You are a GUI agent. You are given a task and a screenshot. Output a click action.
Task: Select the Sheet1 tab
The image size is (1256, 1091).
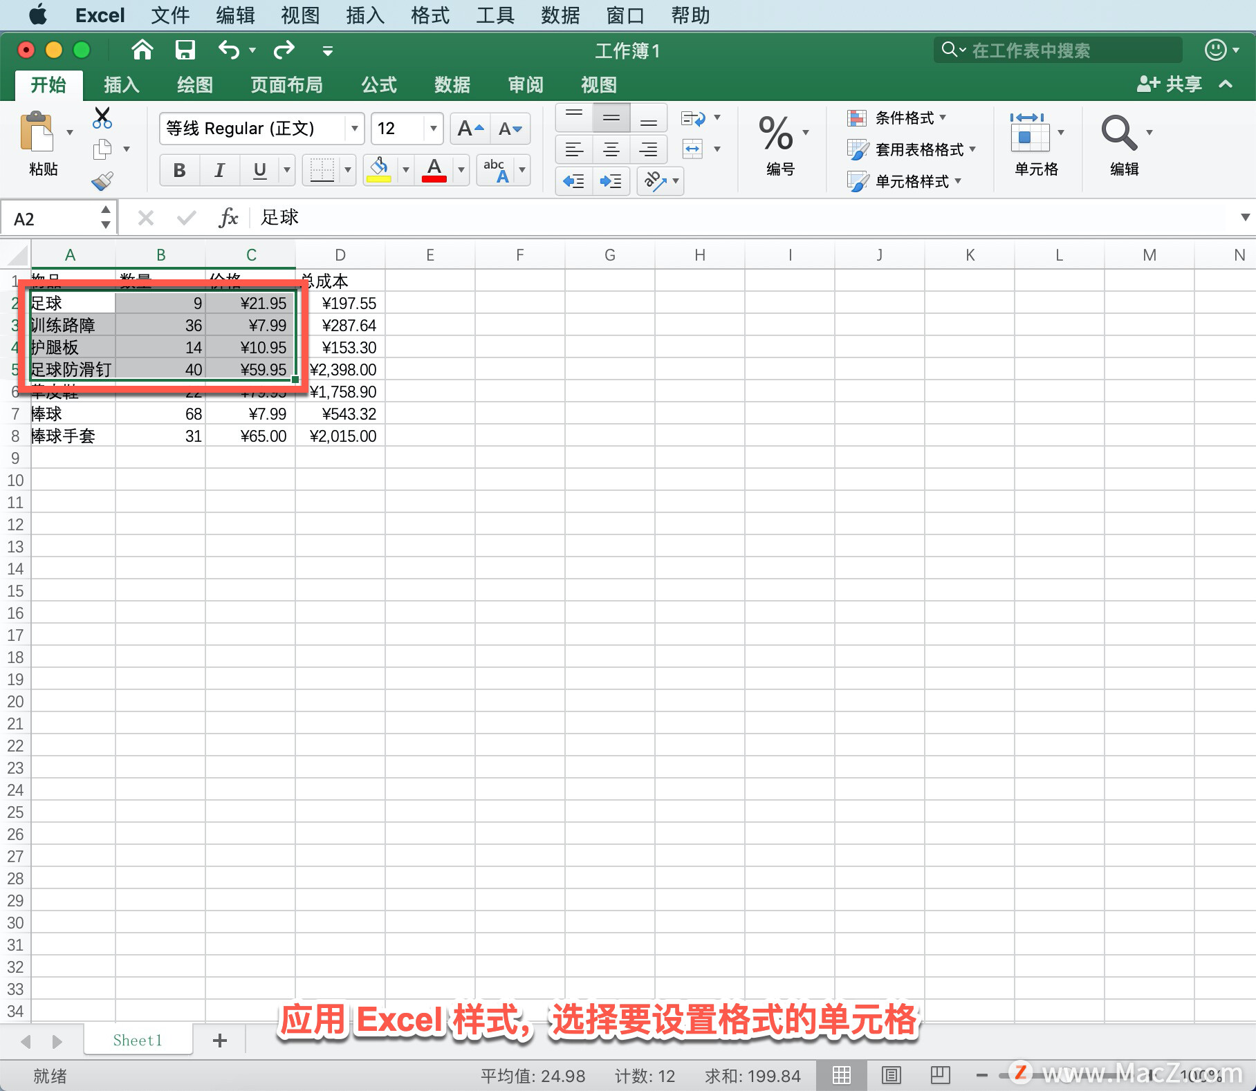click(x=138, y=1041)
